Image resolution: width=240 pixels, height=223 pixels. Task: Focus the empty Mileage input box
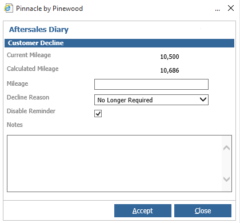151,84
